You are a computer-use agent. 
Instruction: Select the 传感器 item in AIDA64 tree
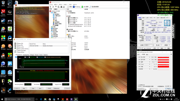tap(56, 25)
